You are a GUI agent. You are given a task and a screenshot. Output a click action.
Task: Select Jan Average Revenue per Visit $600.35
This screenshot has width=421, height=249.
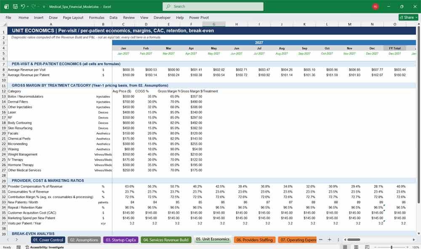(x=123, y=70)
